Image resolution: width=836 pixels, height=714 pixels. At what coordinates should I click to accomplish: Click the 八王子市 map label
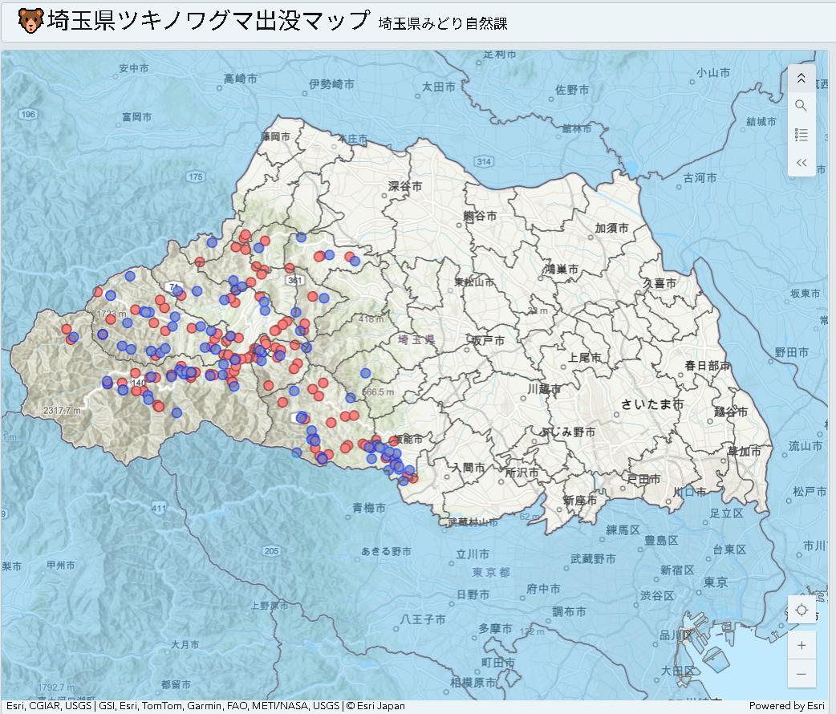[423, 619]
